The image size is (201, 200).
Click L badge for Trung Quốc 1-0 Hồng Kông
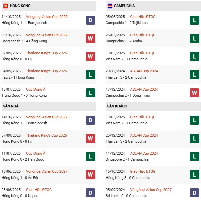coord(90,93)
